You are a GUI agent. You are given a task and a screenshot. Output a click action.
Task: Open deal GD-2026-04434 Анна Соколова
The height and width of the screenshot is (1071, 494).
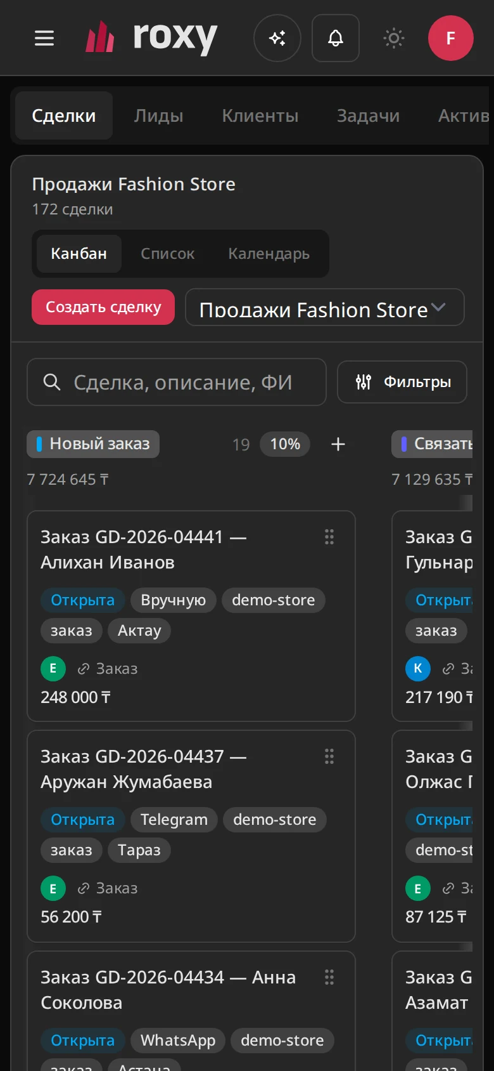168,990
